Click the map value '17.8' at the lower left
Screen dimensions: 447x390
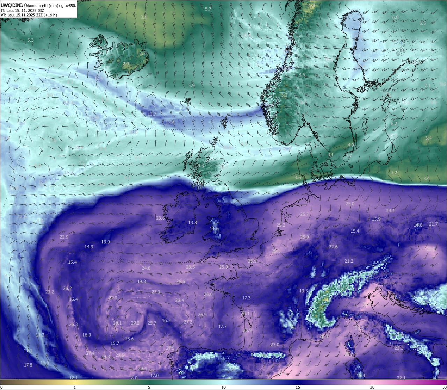pos(28,365)
